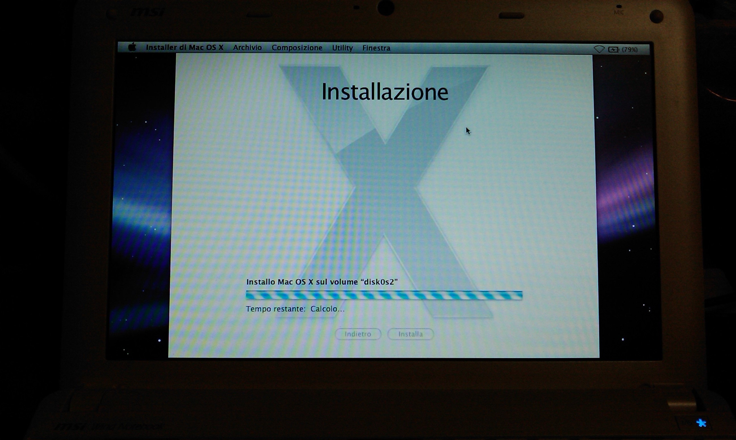The width and height of the screenshot is (736, 440).
Task: Open the Utility menu
Action: [342, 48]
